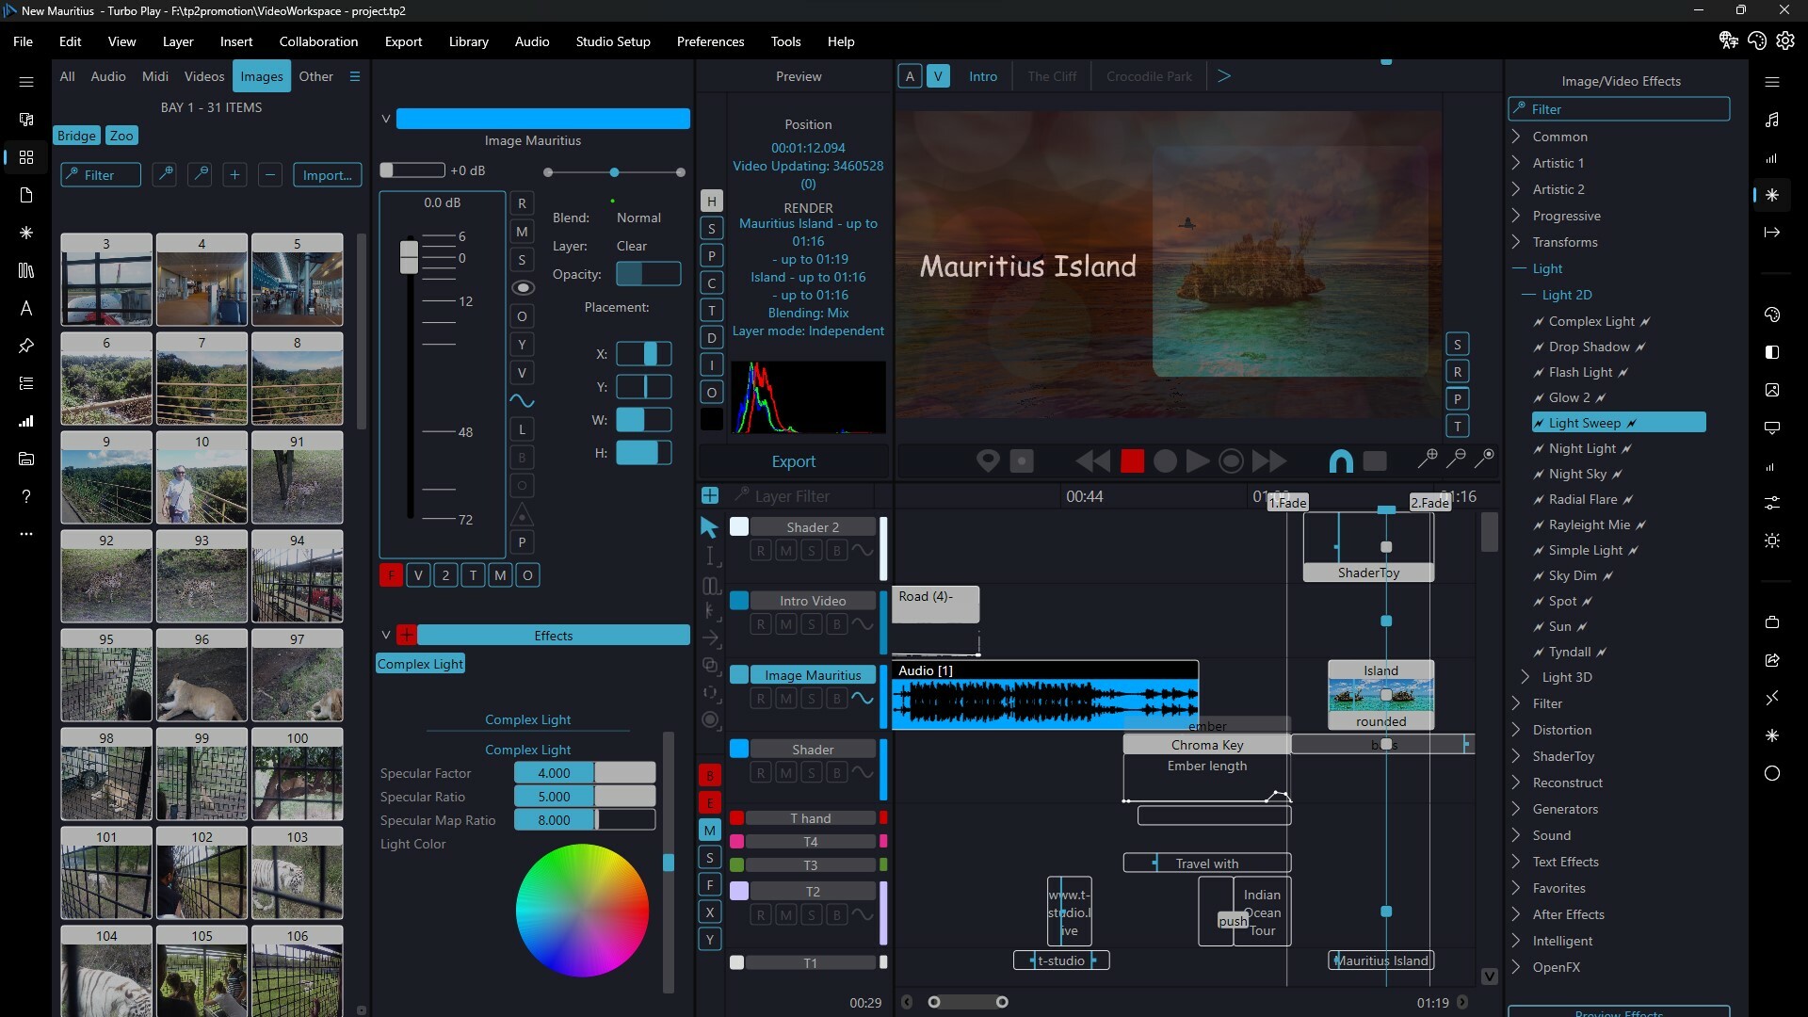The height and width of the screenshot is (1017, 1808).
Task: Pick a hue from the Light Color wheel
Action: tap(581, 910)
